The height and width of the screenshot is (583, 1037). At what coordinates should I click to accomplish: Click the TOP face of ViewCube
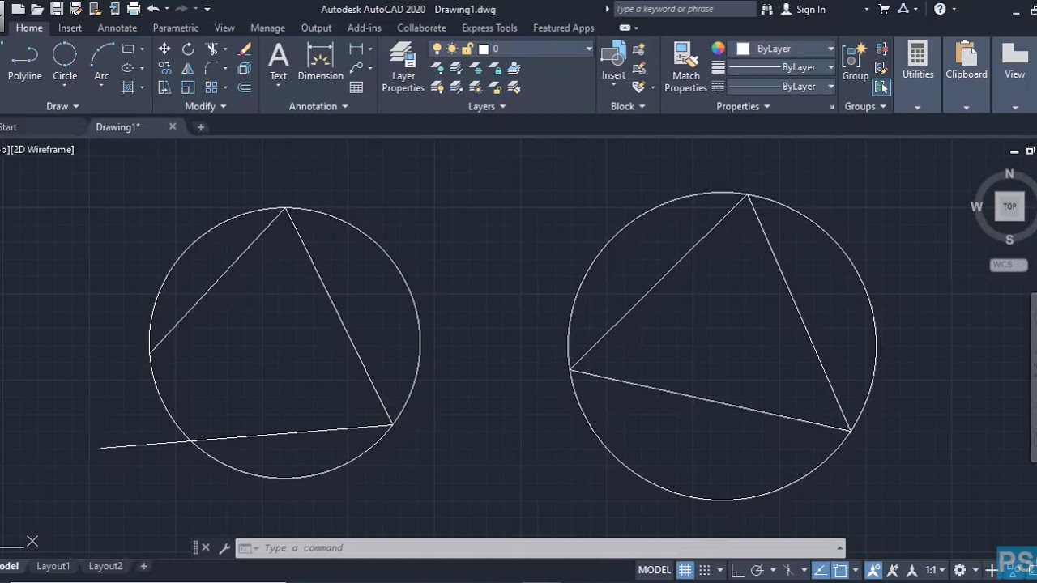tap(1009, 206)
